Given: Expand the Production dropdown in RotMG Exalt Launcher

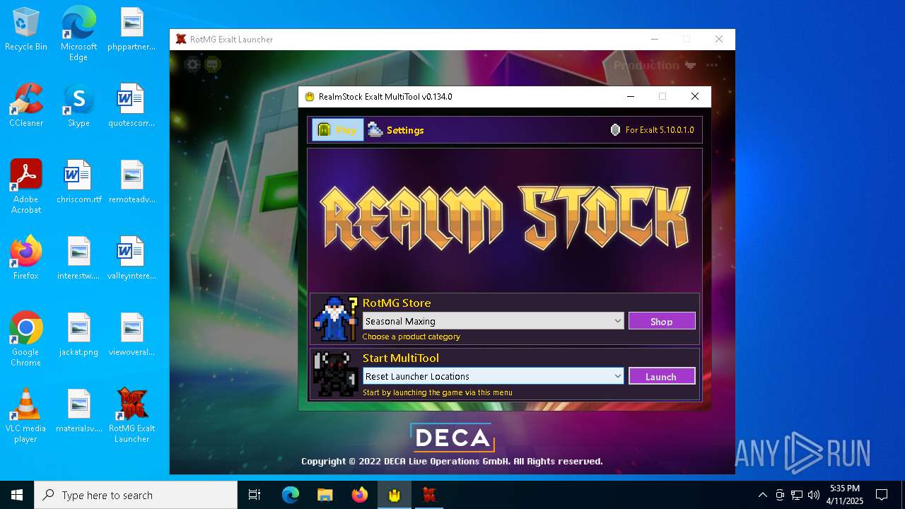Looking at the screenshot, I should [x=655, y=65].
